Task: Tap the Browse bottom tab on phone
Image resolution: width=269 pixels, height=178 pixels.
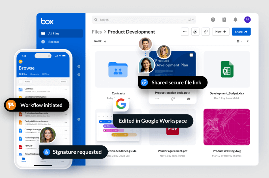Action: point(24,160)
